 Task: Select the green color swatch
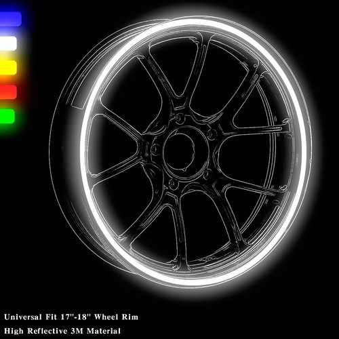point(7,116)
